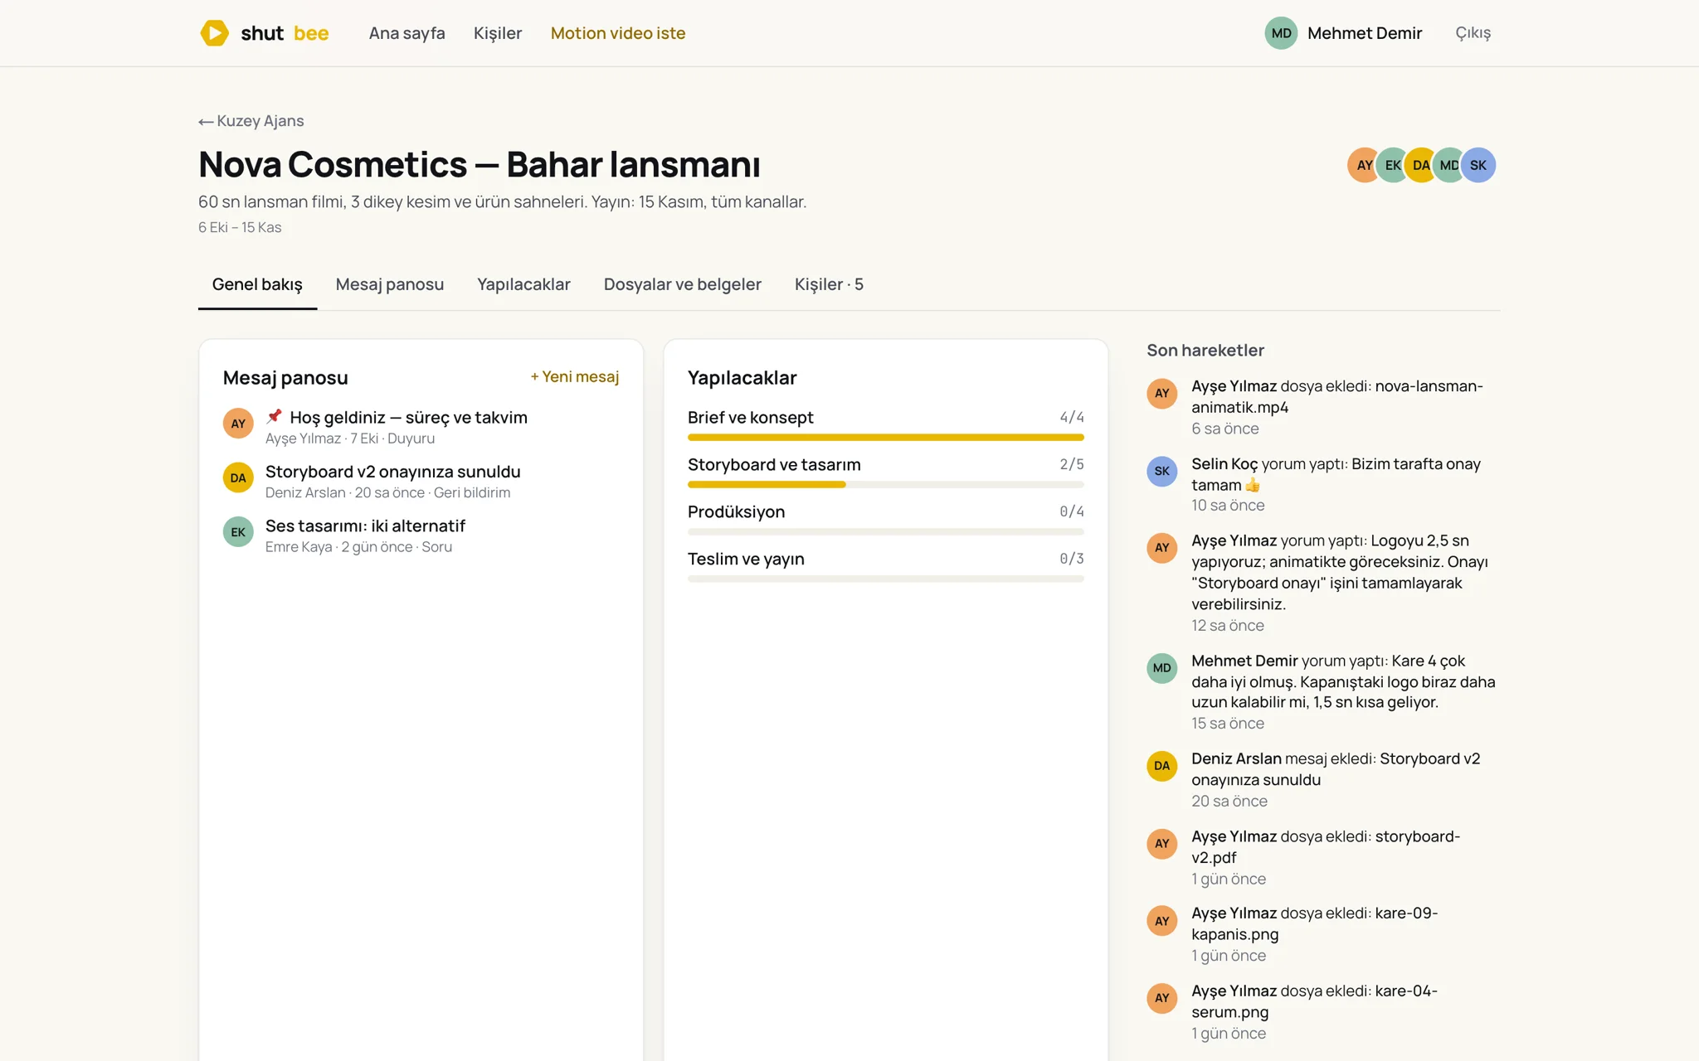
Task: Click DA avatar beside Storyboard v2 message
Action: [x=238, y=477]
